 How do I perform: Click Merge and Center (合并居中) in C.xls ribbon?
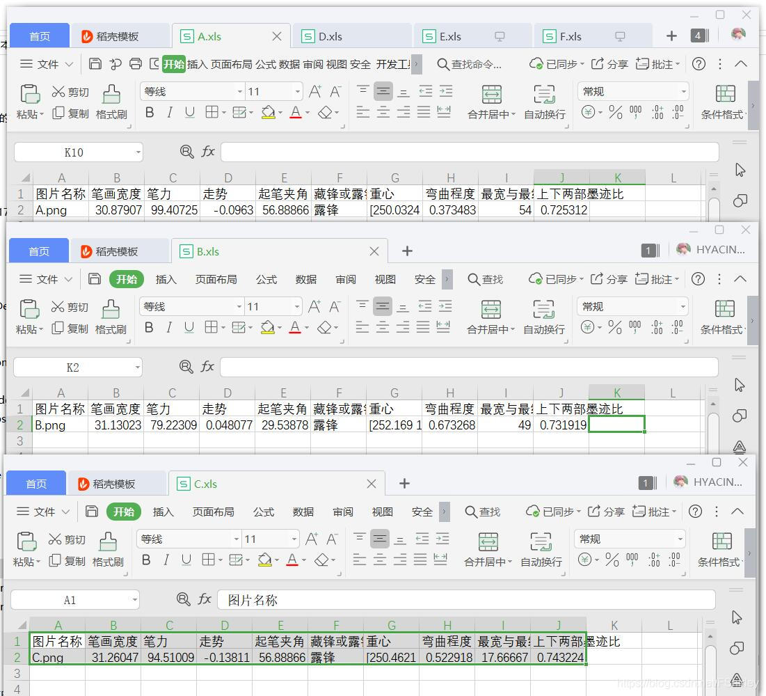click(487, 551)
